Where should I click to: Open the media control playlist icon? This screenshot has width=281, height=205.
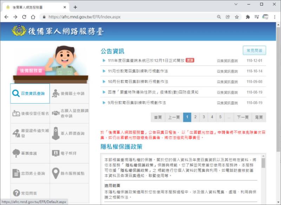pyautogui.click(x=257, y=17)
